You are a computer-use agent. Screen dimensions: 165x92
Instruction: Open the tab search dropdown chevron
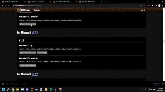click(x=148, y=2)
